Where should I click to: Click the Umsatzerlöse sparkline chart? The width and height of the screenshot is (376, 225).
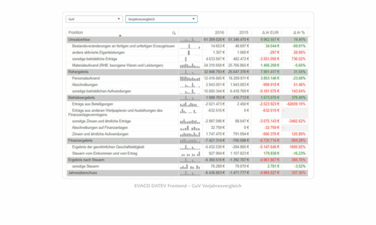click(x=190, y=40)
